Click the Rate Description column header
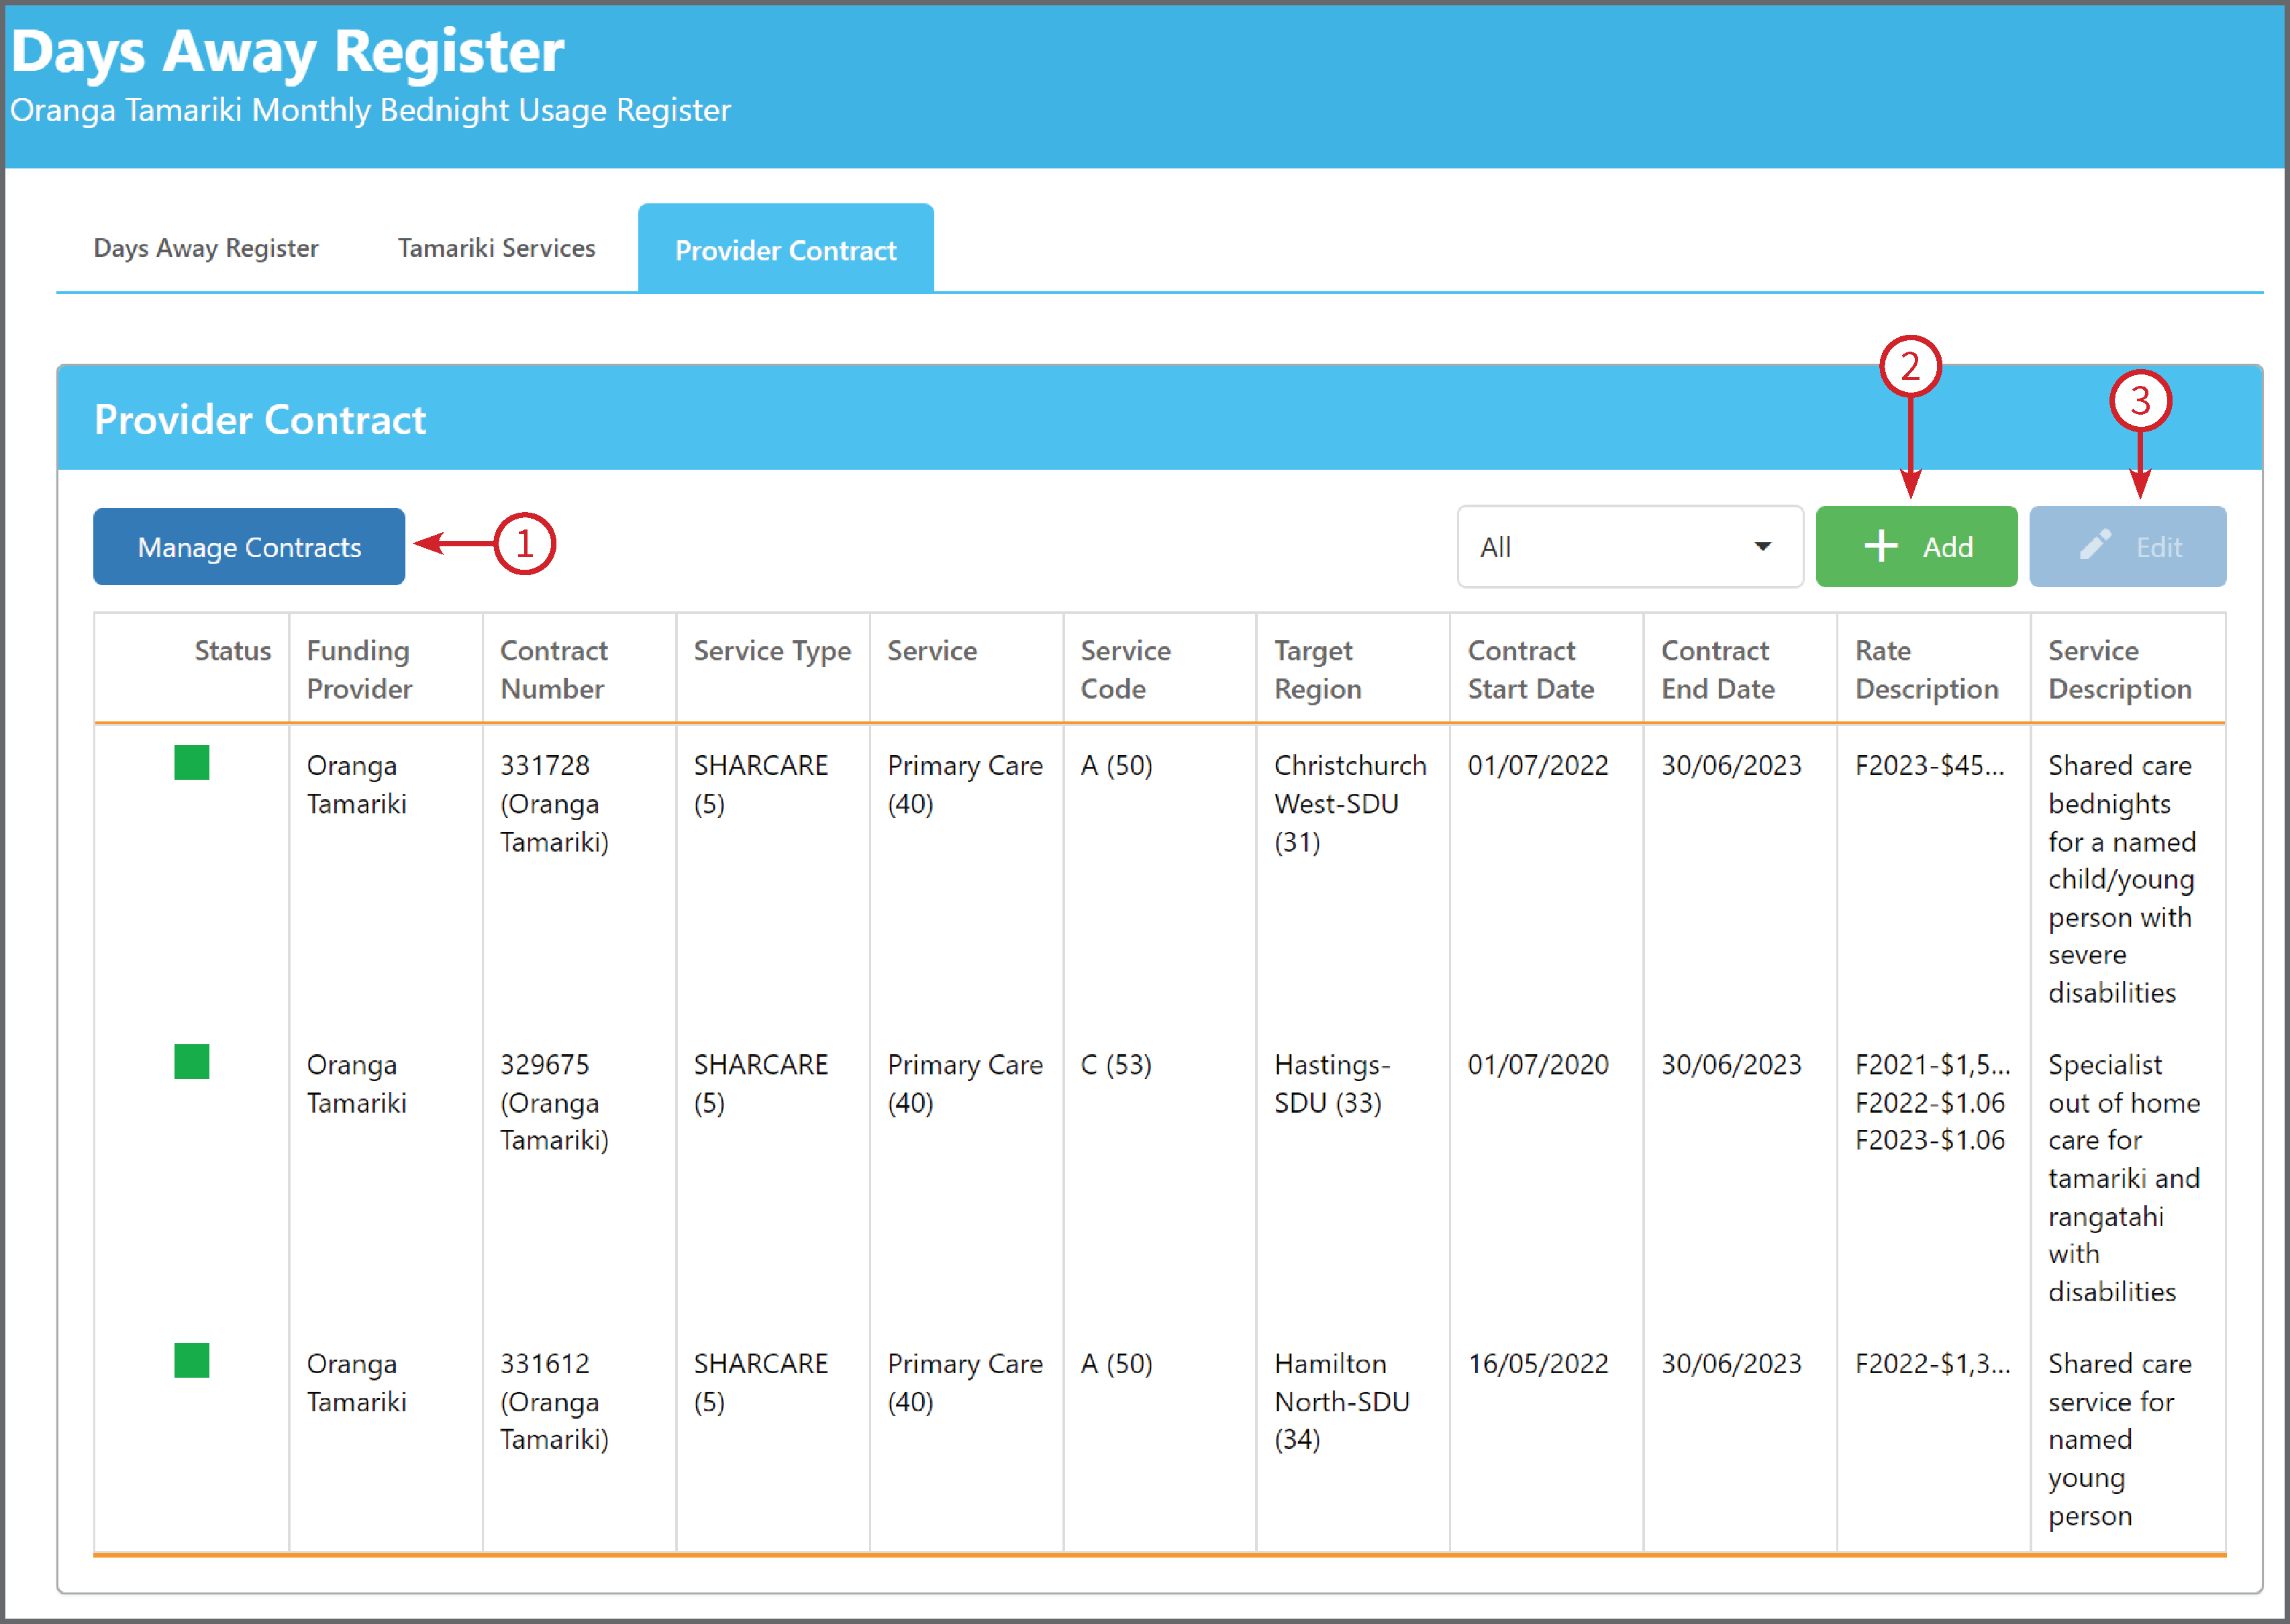 pos(1926,669)
